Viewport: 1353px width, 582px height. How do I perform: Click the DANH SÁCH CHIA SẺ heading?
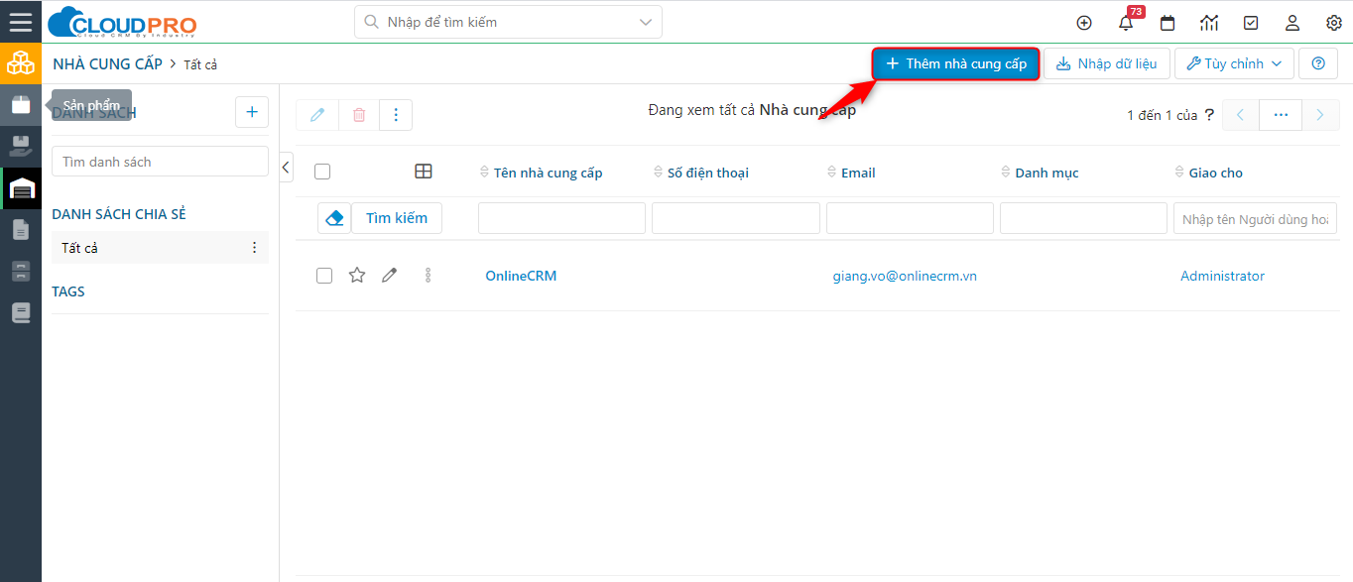coord(119,214)
